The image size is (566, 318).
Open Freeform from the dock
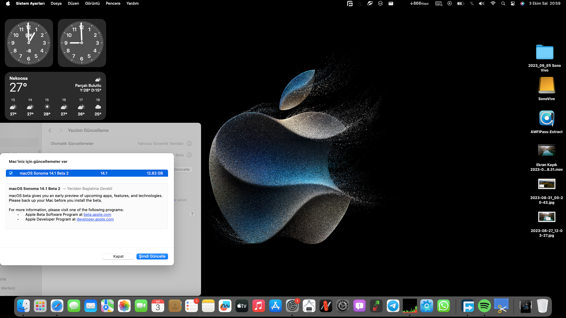(x=225, y=306)
